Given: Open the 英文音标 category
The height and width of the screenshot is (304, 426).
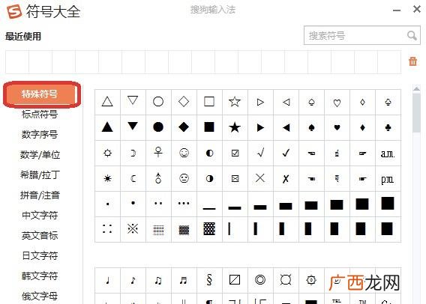Looking at the screenshot, I should pos(40,235).
